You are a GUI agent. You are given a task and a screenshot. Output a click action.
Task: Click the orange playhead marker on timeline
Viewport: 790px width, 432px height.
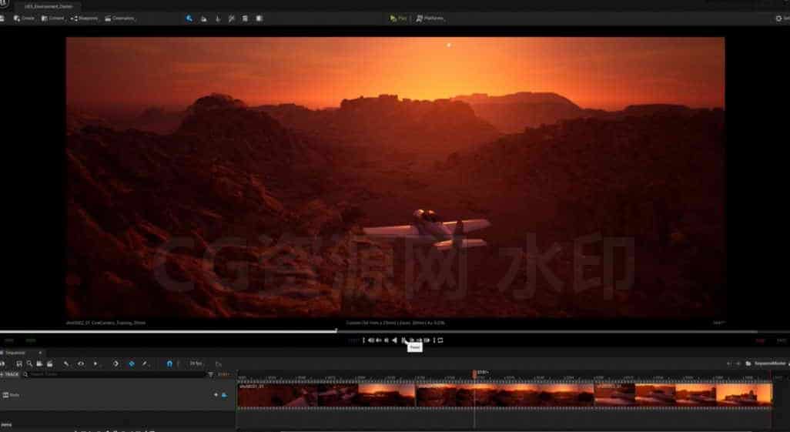coord(474,373)
